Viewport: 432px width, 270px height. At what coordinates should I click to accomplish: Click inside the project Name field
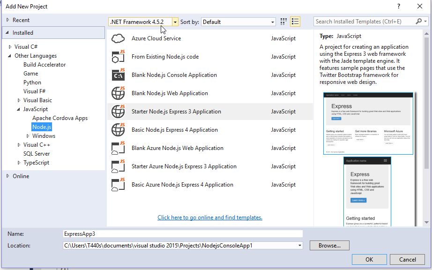[182, 233]
